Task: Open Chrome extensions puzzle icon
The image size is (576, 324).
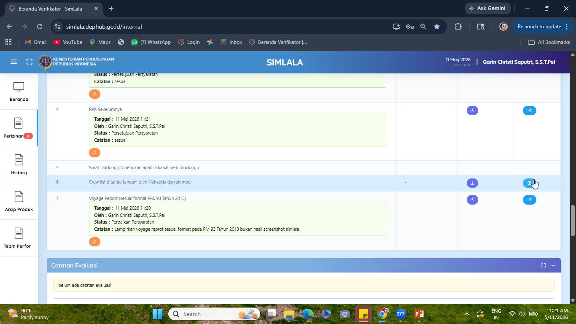Action: point(458,27)
